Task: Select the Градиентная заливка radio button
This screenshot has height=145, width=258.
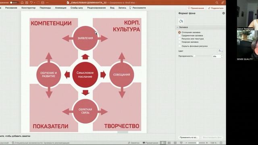Action: pyautogui.click(x=179, y=35)
